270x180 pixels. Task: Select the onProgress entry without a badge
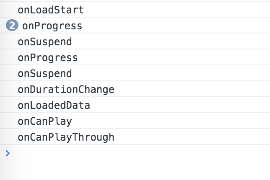[48, 58]
